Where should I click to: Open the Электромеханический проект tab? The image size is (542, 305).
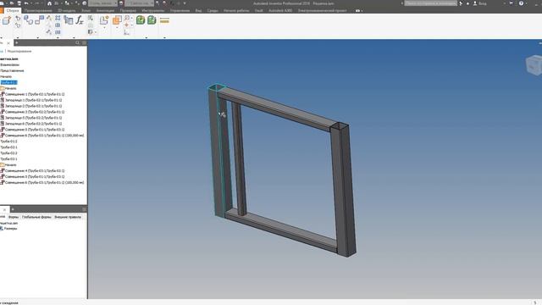(x=322, y=10)
